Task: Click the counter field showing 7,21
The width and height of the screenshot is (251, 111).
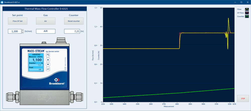Action: tap(74, 31)
